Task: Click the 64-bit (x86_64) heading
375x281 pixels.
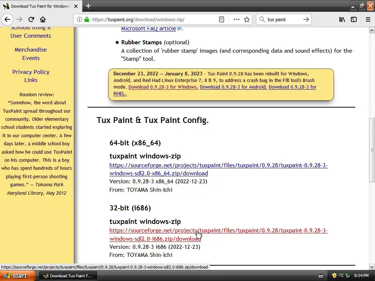Action: coord(135,143)
